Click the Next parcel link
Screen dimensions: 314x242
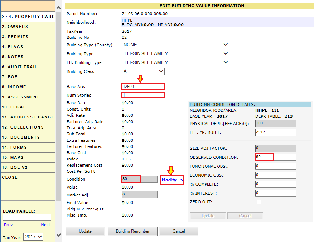[45, 225]
